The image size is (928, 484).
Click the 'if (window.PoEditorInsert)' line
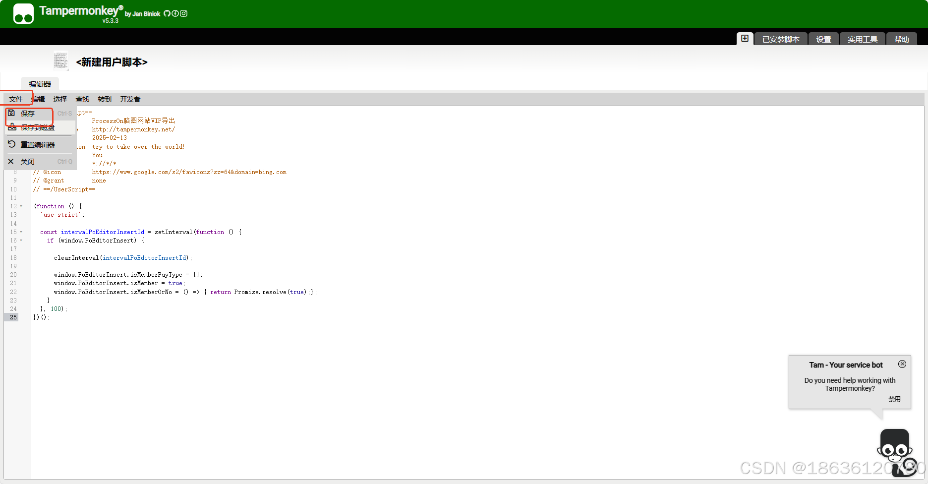point(96,241)
